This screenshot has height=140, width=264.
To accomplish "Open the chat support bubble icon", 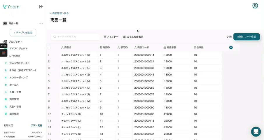I will [256, 132].
